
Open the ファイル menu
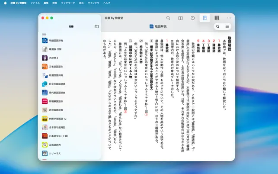[35, 3]
